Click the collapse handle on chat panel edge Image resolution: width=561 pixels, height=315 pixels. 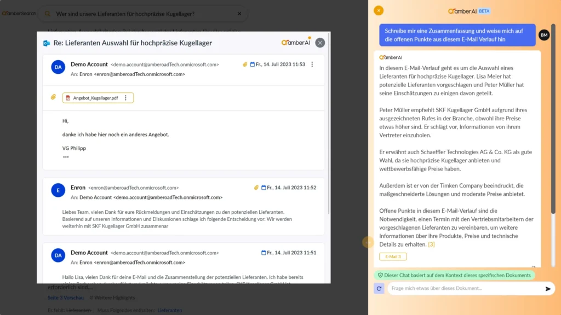click(368, 242)
